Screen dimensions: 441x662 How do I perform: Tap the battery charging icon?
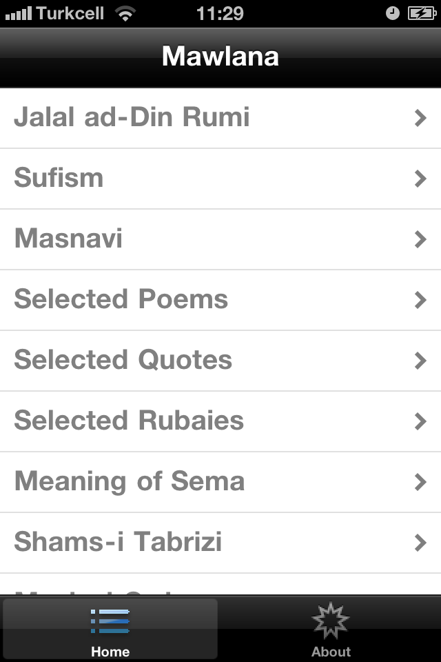pos(421,14)
